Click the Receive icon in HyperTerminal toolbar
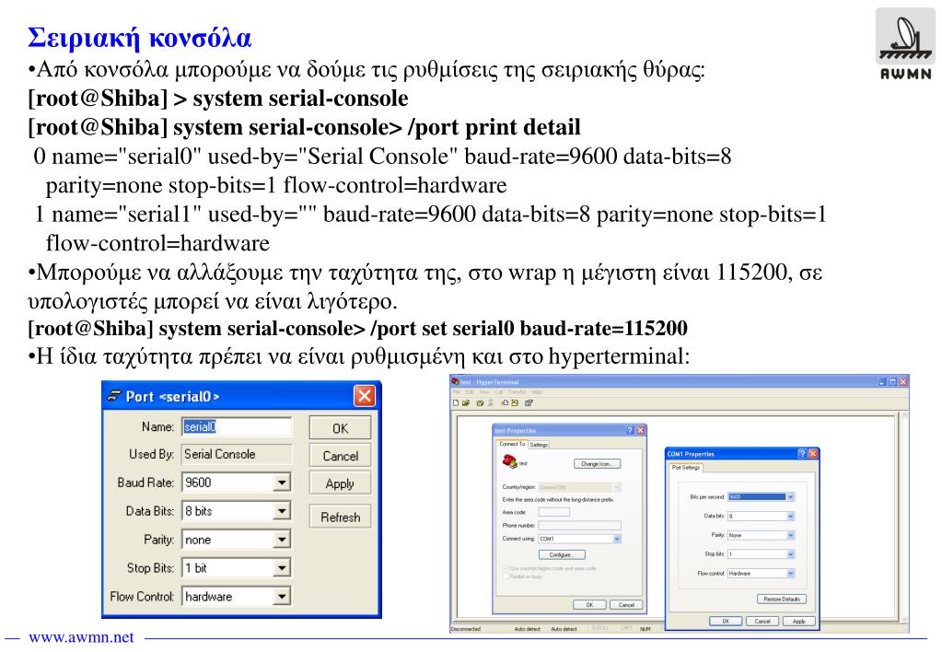Screen dimensions: 942x652 pos(515,402)
